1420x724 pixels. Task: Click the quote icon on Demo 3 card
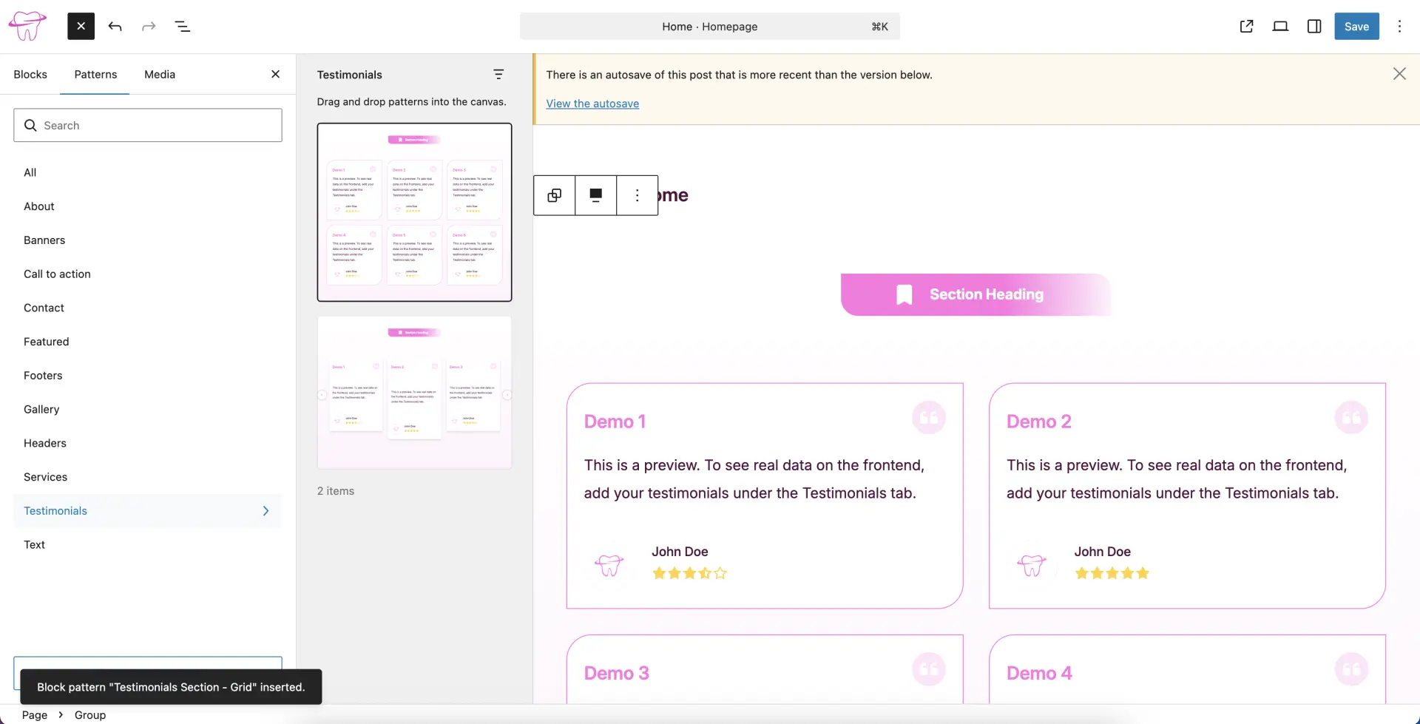tap(929, 669)
